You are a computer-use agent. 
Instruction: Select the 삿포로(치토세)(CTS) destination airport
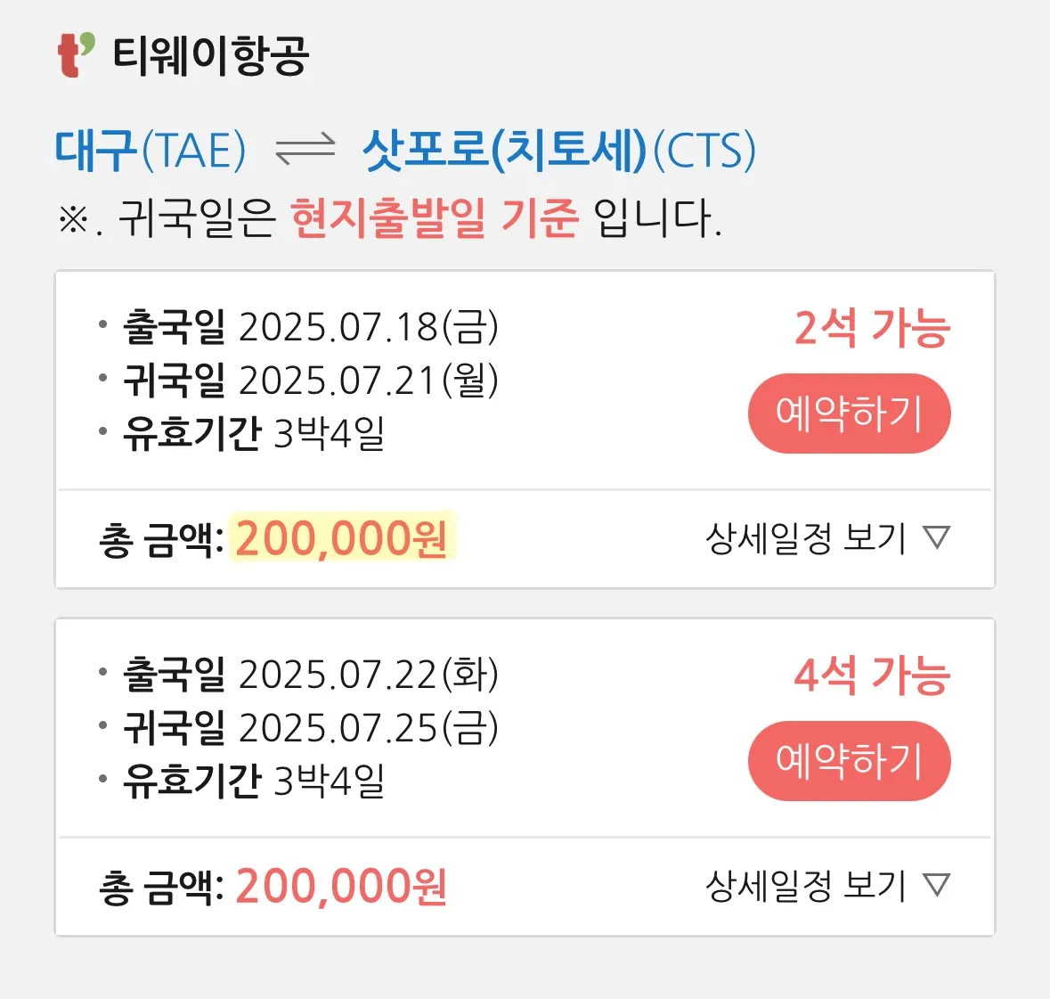[x=558, y=150]
